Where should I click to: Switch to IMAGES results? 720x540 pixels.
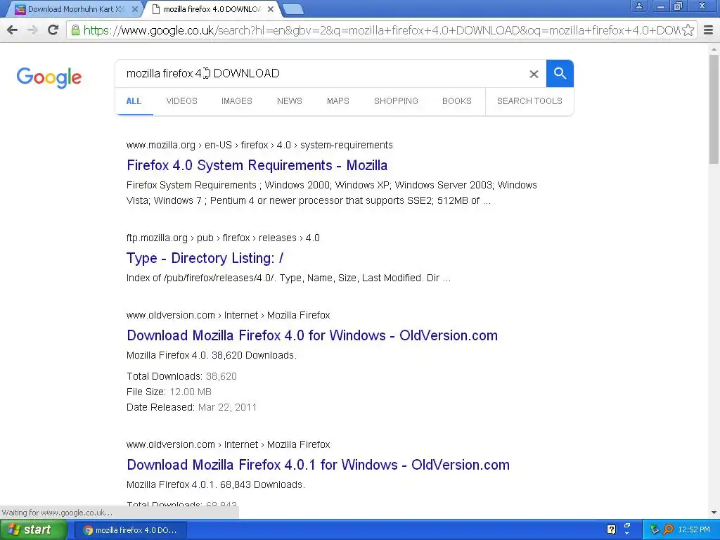[x=237, y=101]
